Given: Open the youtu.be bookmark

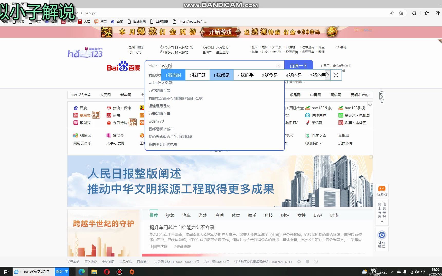Looking at the screenshot, I should (x=190, y=22).
